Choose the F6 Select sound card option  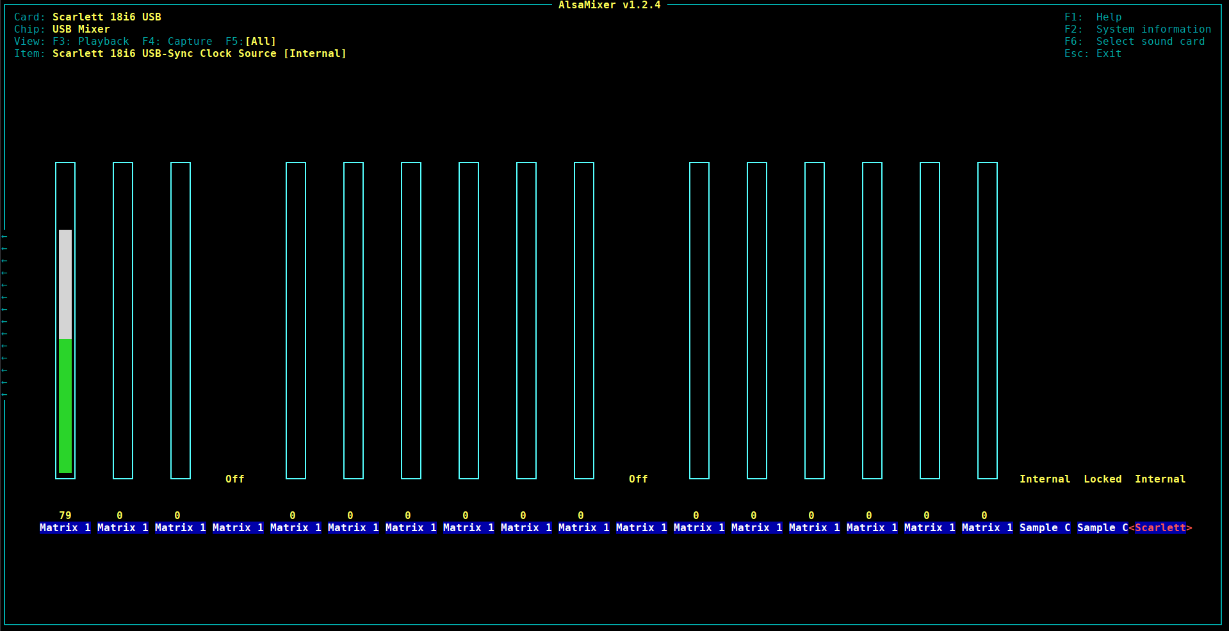click(x=1134, y=42)
